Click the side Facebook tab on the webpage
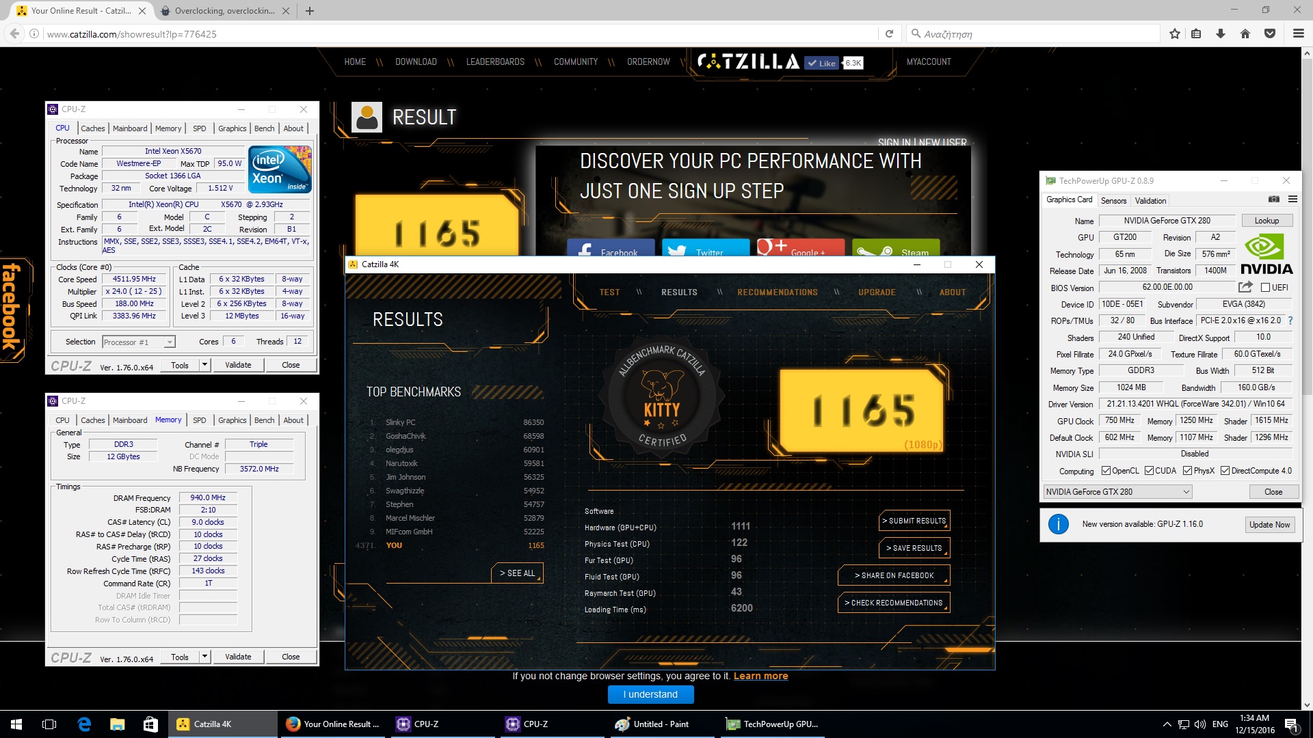 (x=14, y=309)
